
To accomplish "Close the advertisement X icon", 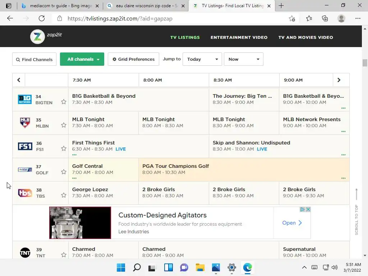I will pos(308,210).
